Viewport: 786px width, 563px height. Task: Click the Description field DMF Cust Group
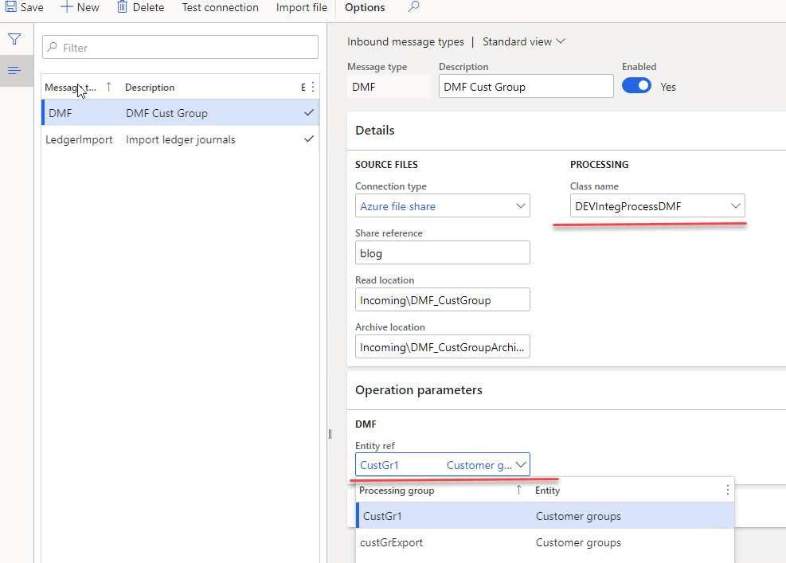[x=526, y=86]
